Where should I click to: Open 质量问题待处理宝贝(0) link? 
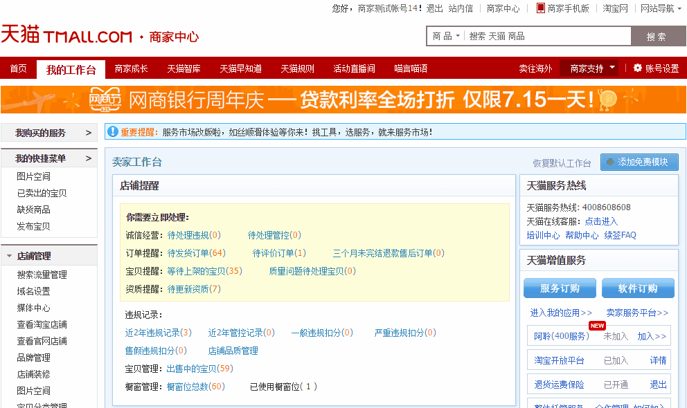coord(312,270)
